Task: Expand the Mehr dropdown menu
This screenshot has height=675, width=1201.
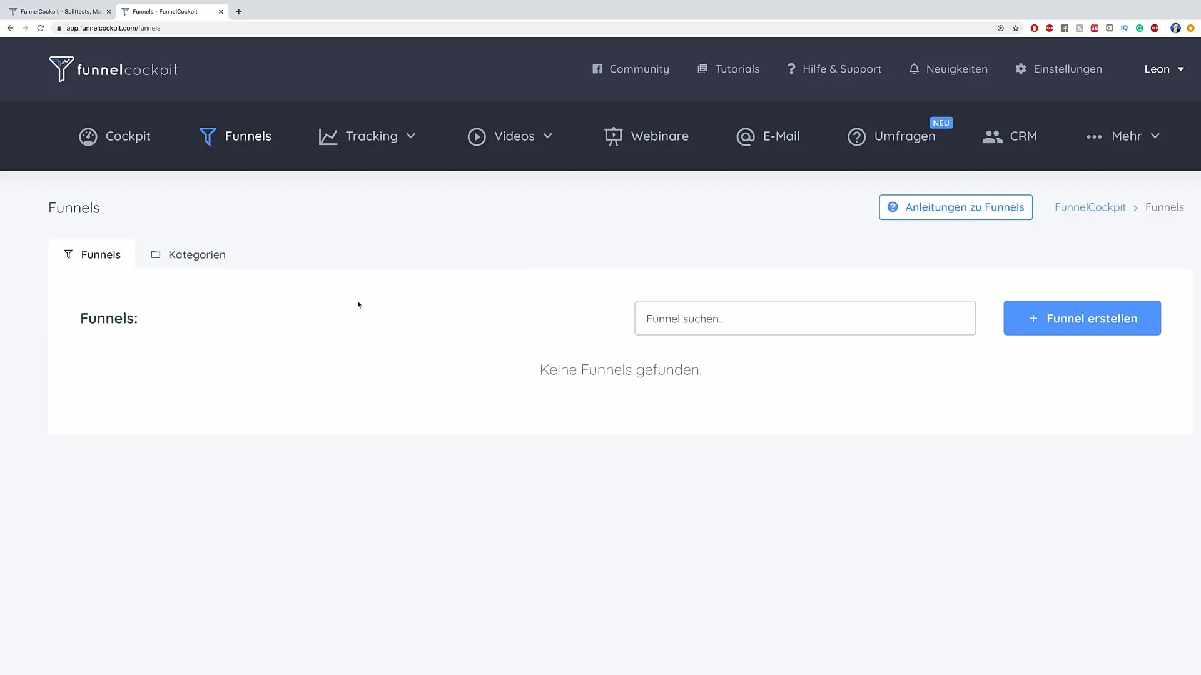Action: coord(1123,136)
